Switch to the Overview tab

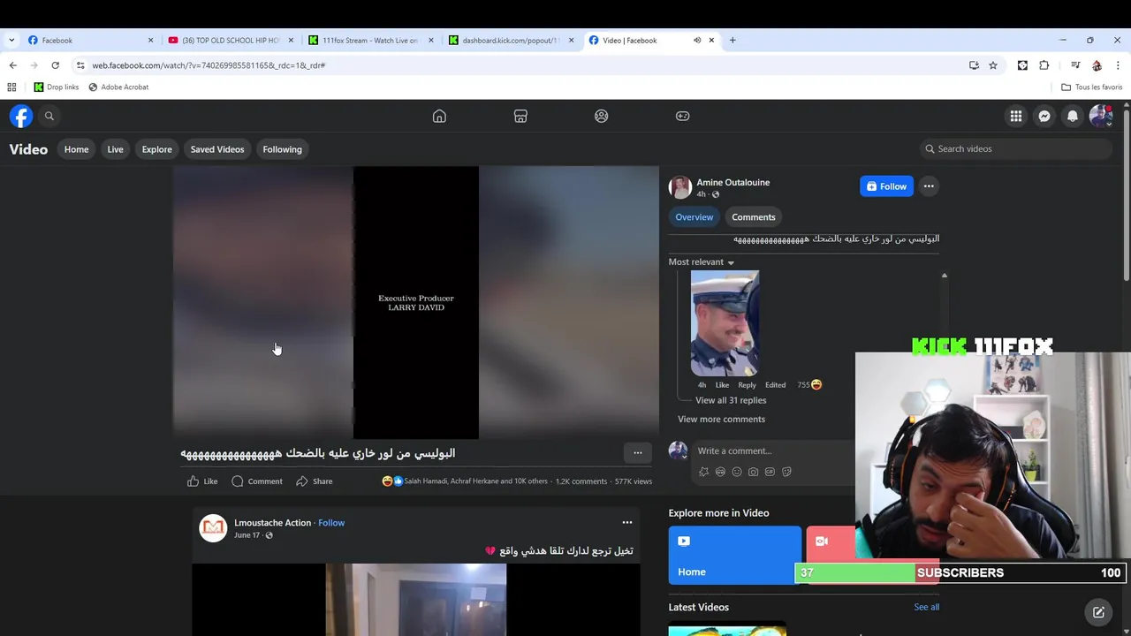click(694, 217)
